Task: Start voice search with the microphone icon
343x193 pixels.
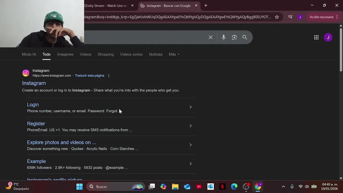Action: (223, 37)
